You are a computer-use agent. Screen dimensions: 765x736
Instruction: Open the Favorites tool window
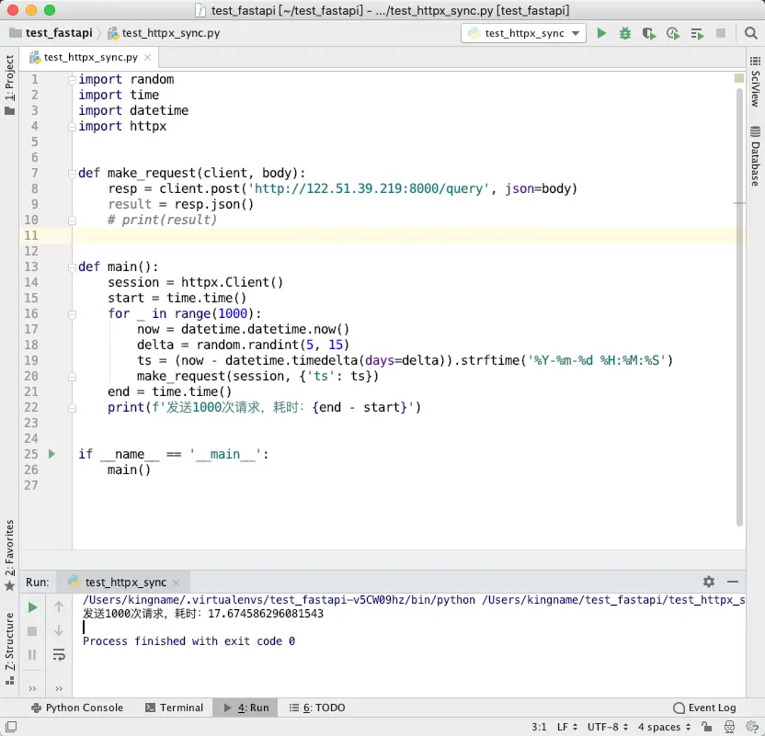(x=9, y=555)
